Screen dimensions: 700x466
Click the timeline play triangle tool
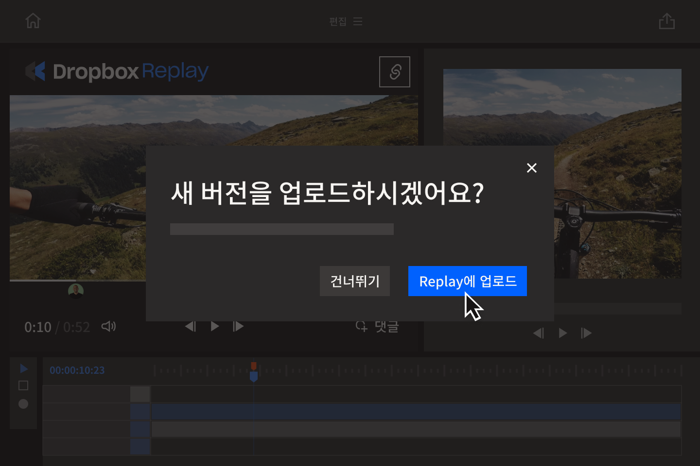(x=23, y=369)
